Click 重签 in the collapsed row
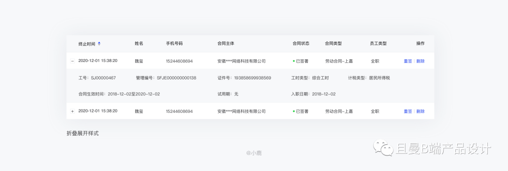This screenshot has height=171, width=508. tap(408, 111)
